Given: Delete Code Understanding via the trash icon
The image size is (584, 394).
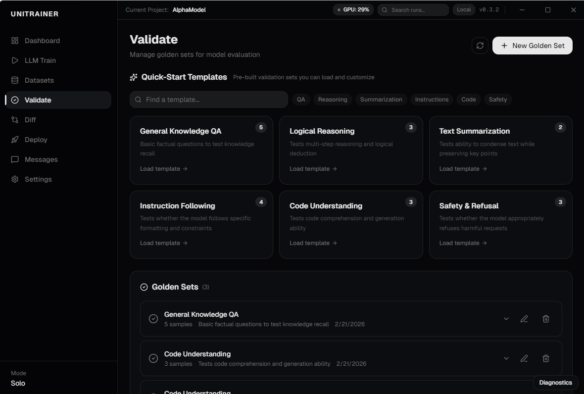Looking at the screenshot, I should click(x=546, y=358).
